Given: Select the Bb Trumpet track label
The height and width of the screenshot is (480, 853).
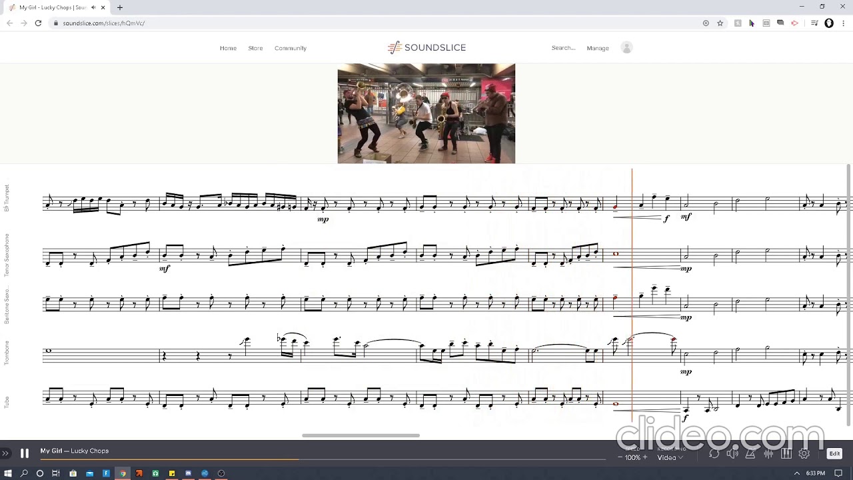Looking at the screenshot, I should [x=7, y=198].
